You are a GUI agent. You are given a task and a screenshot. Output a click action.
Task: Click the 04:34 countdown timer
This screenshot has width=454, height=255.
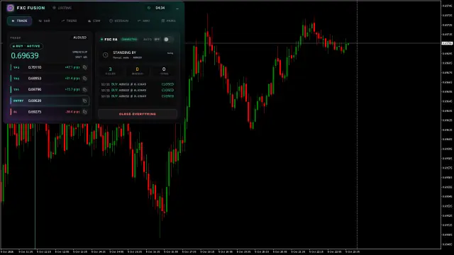160,8
